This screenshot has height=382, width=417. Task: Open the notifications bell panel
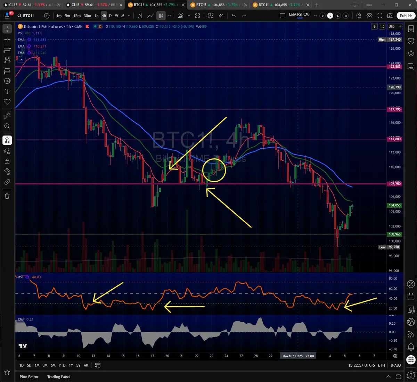click(411, 347)
